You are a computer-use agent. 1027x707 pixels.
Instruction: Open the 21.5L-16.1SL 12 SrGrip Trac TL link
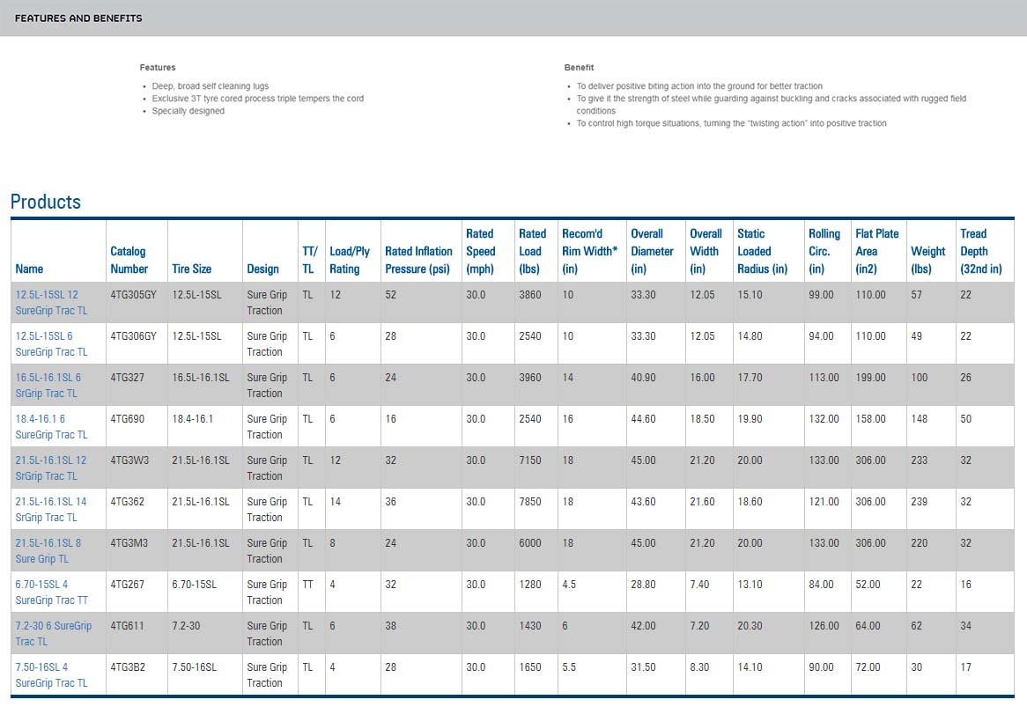[x=51, y=468]
